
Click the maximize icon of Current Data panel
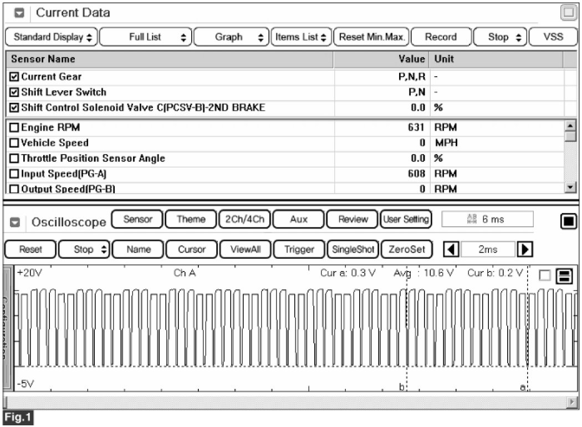tap(569, 13)
